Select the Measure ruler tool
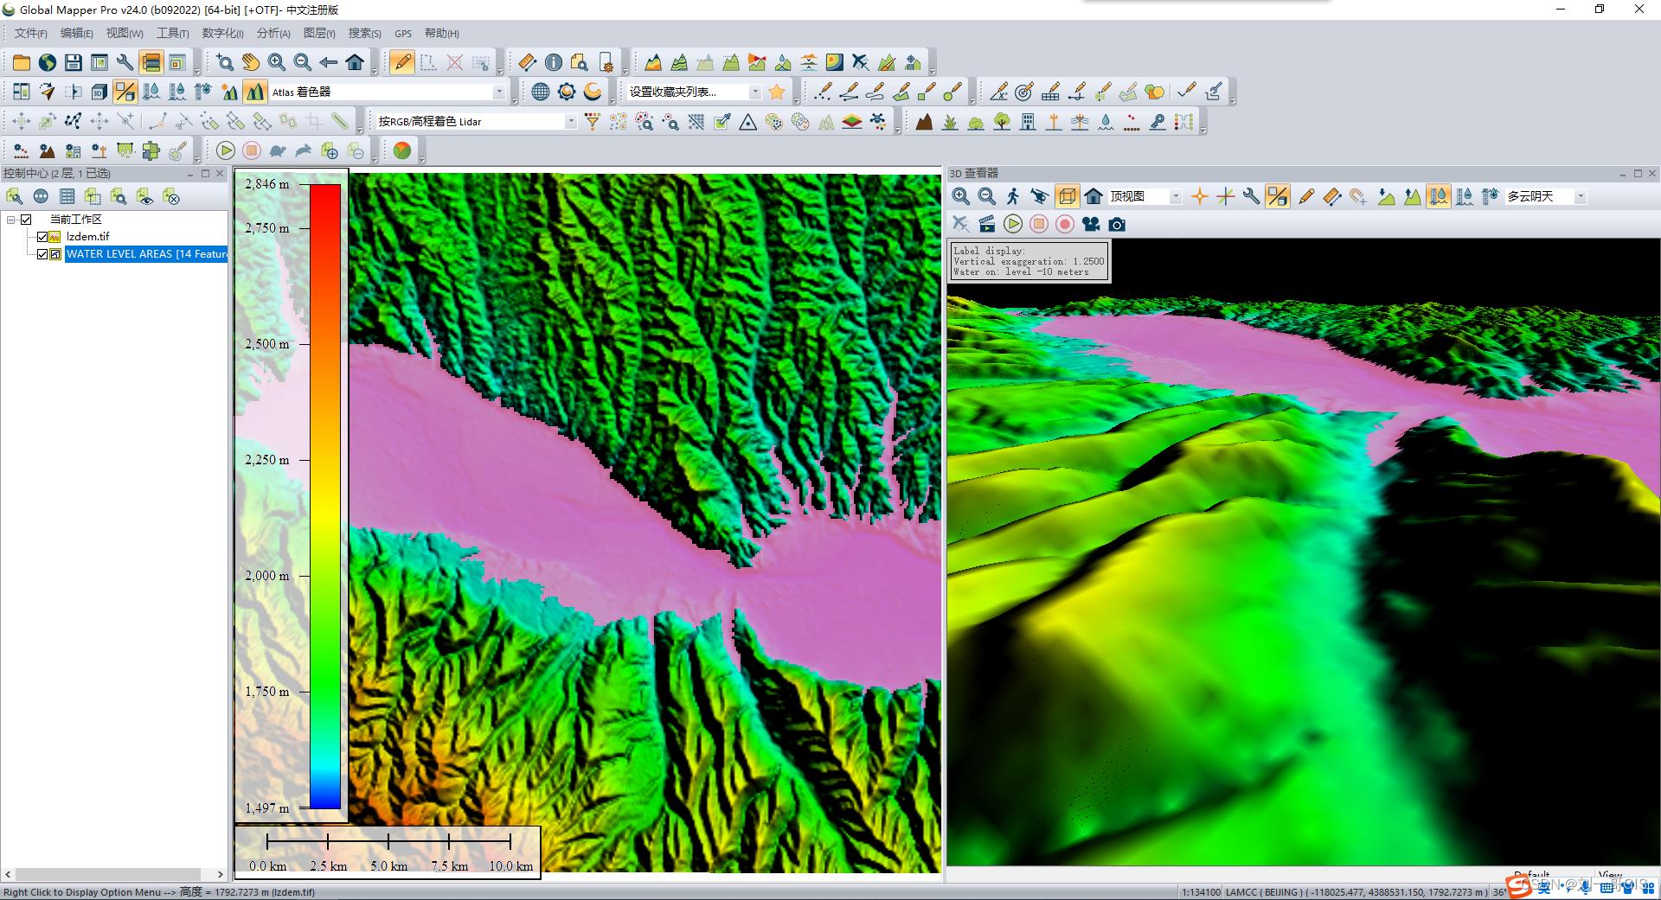 point(528,62)
